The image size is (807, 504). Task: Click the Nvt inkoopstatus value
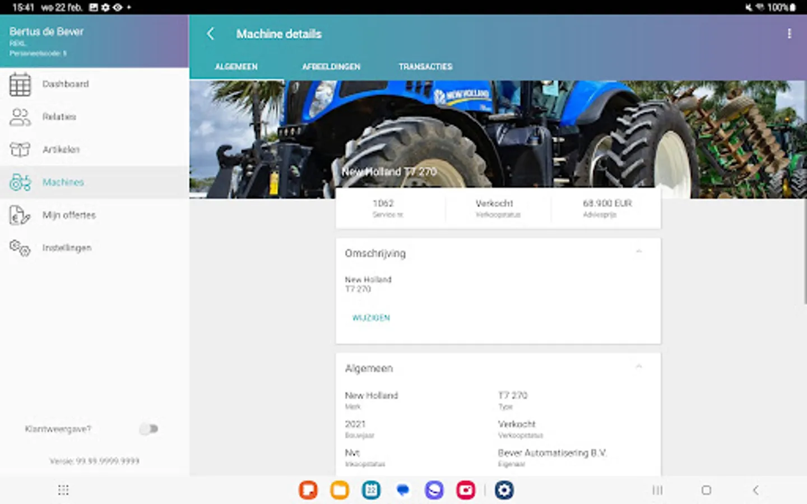pos(352,452)
